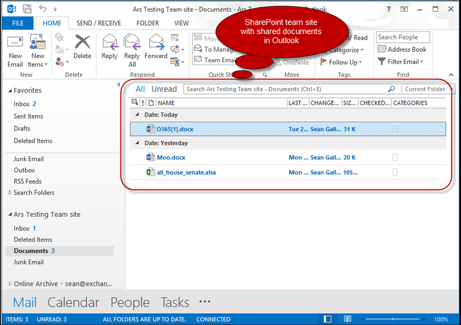The image size is (461, 325).
Task: Open the Current Folder scope dropdown
Action: (x=428, y=89)
